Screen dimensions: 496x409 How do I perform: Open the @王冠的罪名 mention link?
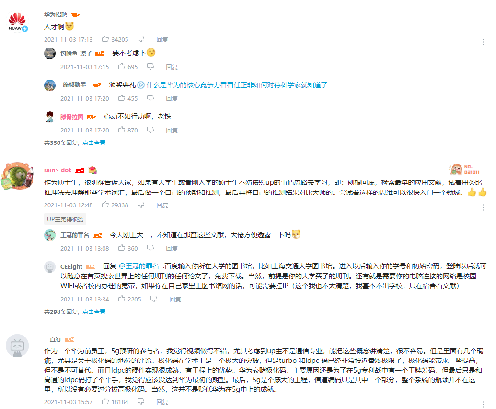pos(139,266)
